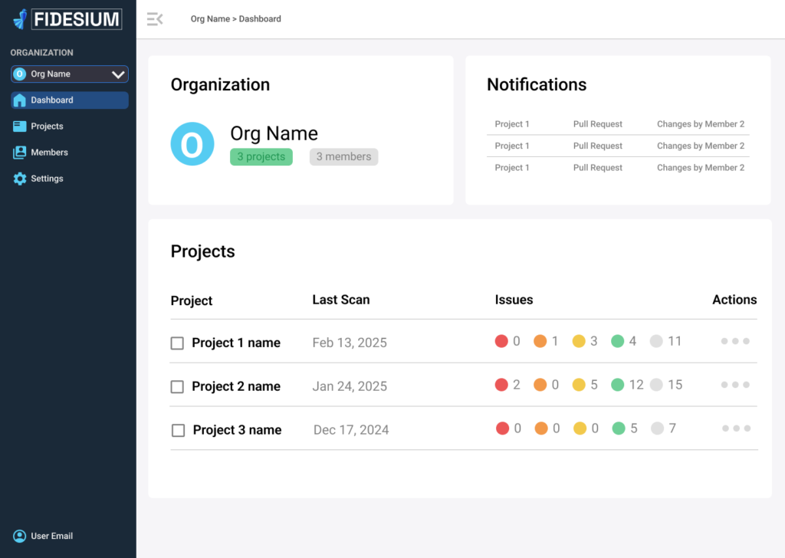Click orange issue dot for Project 1 name

pyautogui.click(x=540, y=341)
